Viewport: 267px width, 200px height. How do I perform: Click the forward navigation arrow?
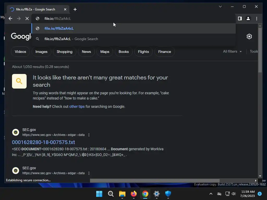point(19,18)
